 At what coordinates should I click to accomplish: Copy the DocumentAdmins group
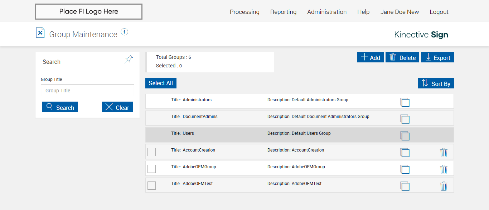pyautogui.click(x=405, y=119)
